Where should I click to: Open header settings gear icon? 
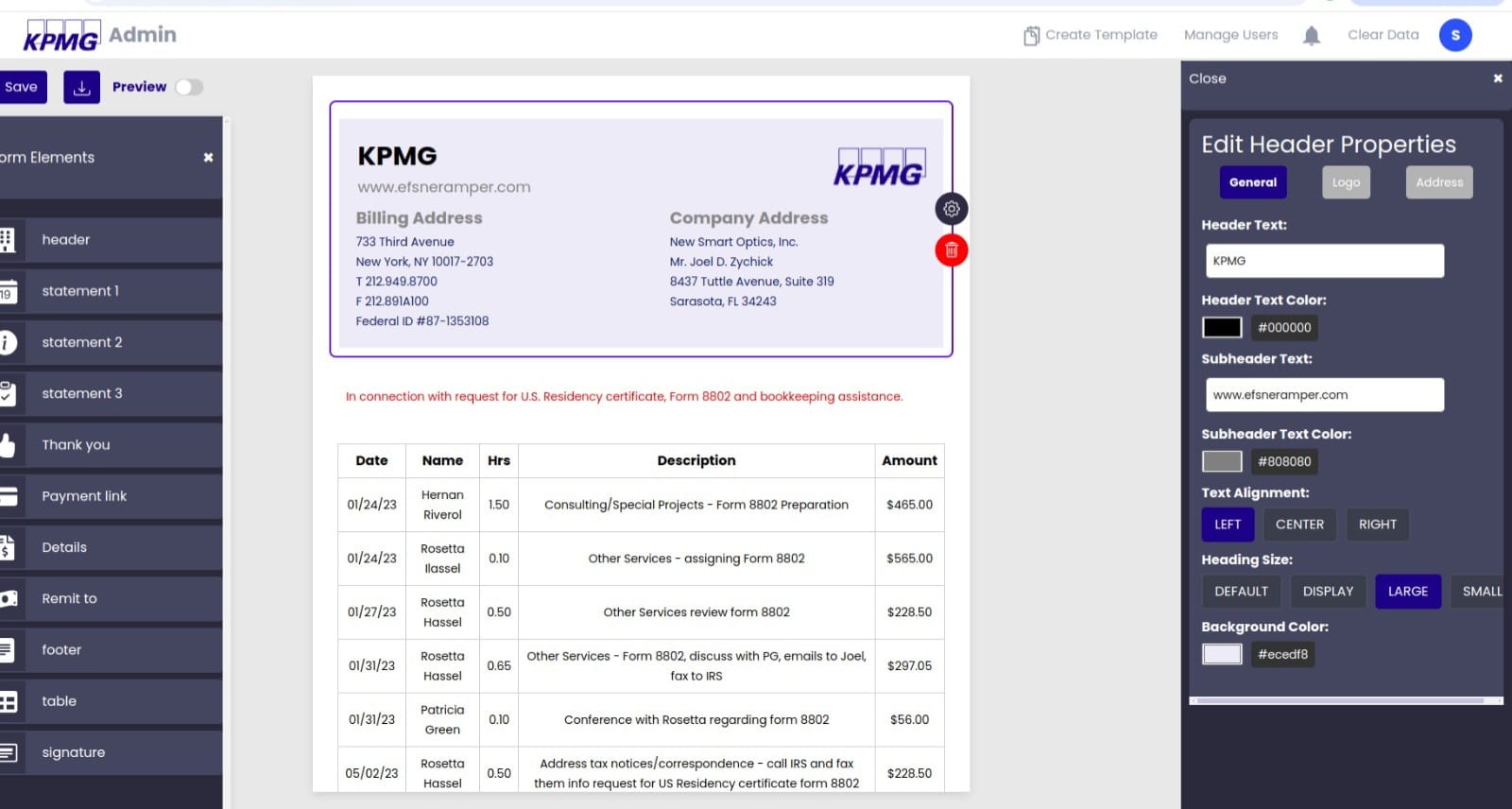[951, 209]
